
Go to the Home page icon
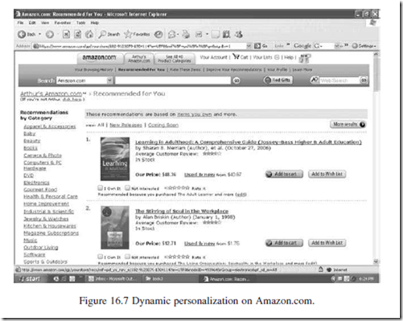[89, 35]
